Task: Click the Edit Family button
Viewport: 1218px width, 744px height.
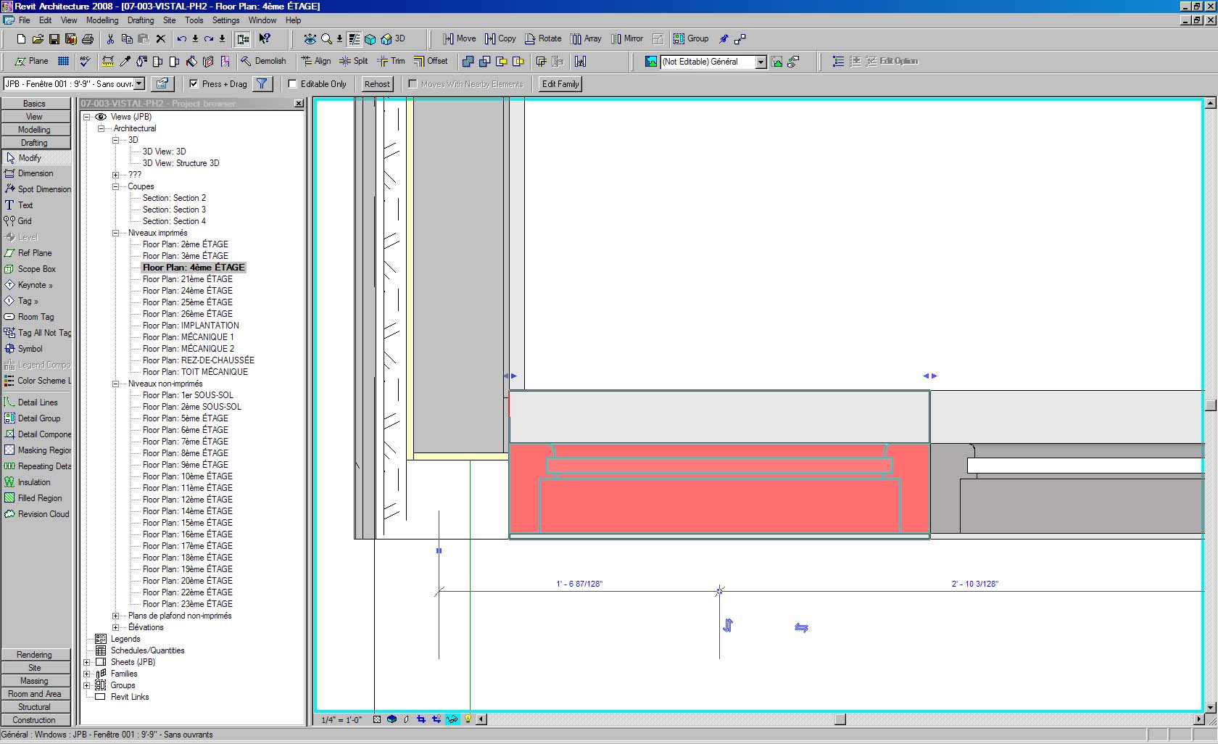Action: tap(560, 84)
